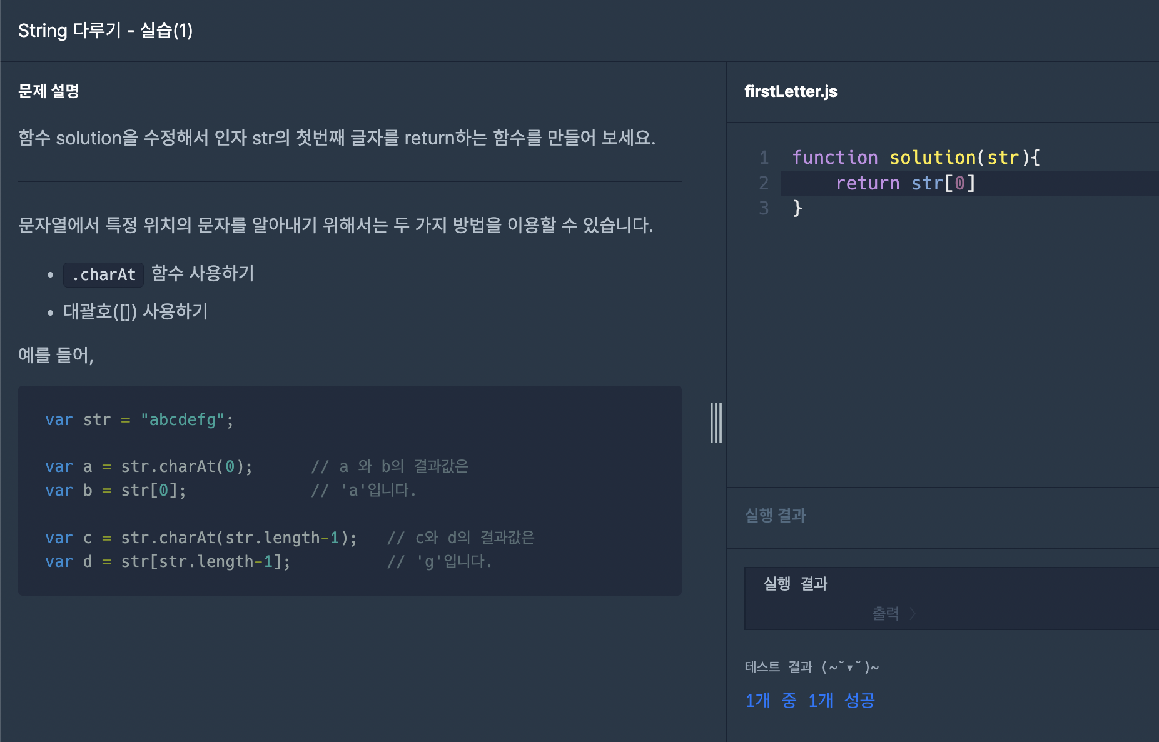Click the .charAt inline code badge
Screen dimensions: 1159x742
(x=103, y=274)
